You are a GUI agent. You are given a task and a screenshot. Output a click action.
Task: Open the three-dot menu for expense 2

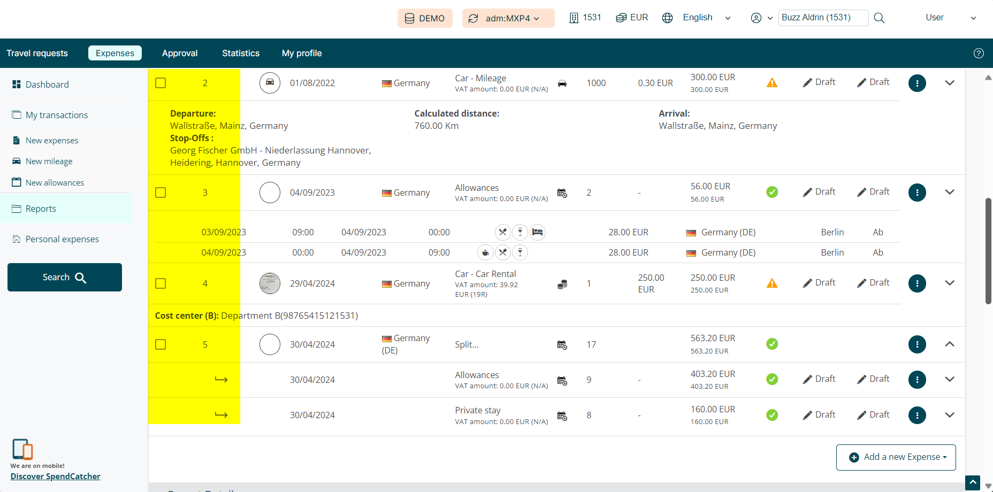(x=917, y=83)
